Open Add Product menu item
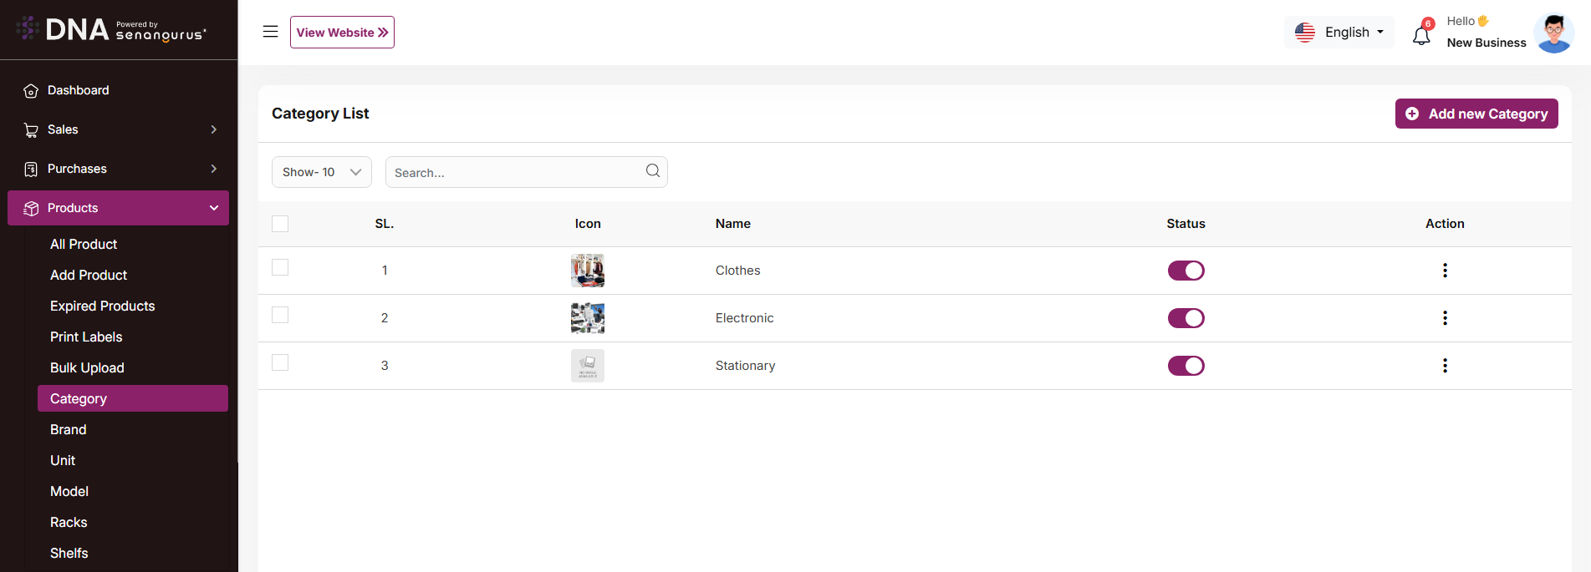 [x=89, y=275]
